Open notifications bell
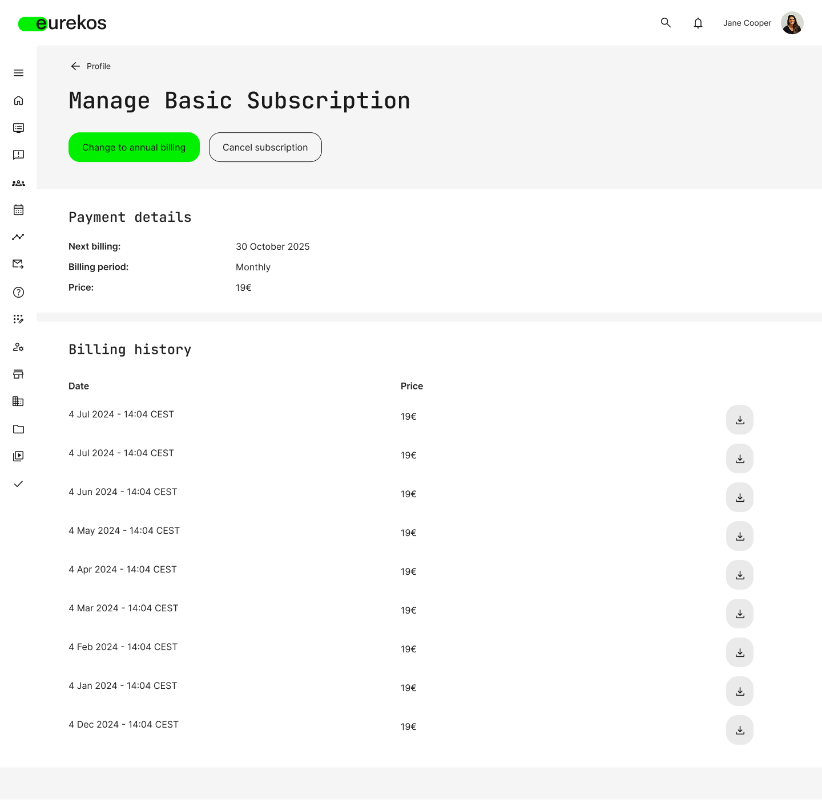 tap(698, 23)
